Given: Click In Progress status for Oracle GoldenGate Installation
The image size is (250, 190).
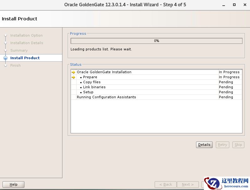Looking at the screenshot, I should coord(229,72).
